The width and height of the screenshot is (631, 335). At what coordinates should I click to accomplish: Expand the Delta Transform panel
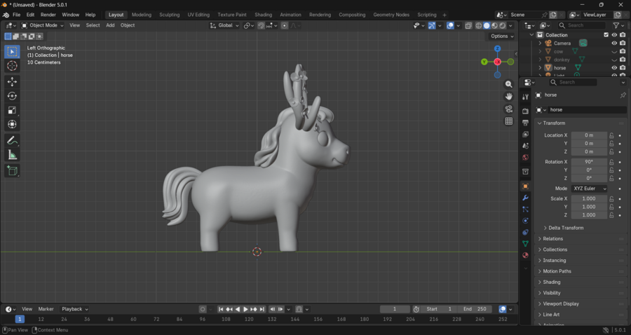565,228
